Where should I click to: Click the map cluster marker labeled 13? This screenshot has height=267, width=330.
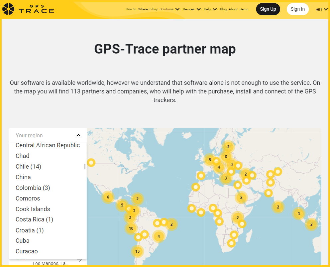[137, 251]
